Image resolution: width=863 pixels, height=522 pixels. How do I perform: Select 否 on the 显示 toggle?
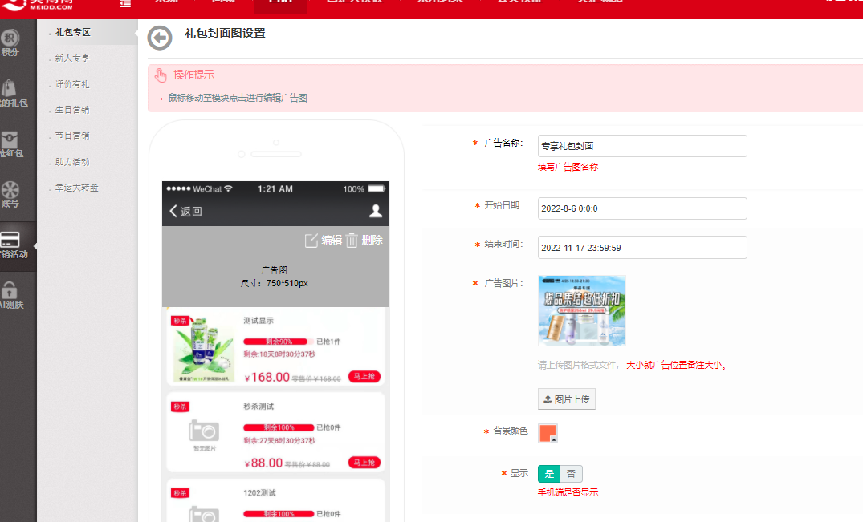click(x=572, y=474)
